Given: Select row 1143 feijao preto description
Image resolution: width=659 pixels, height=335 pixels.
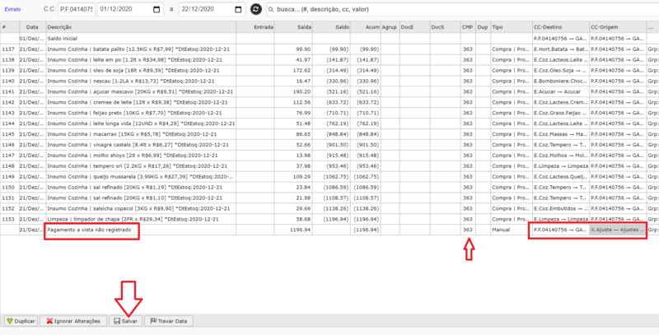Looking at the screenshot, I should click(141, 113).
